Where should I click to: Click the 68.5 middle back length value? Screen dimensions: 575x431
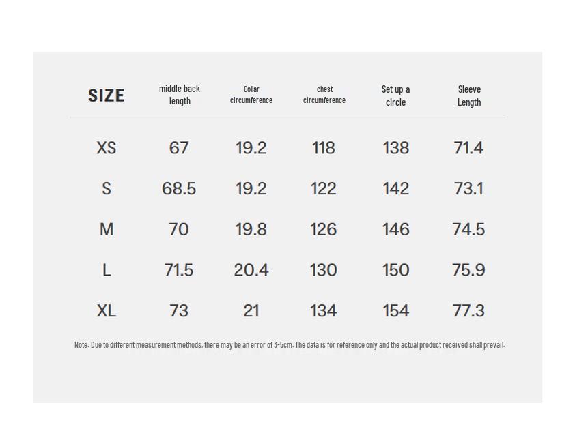pyautogui.click(x=179, y=189)
